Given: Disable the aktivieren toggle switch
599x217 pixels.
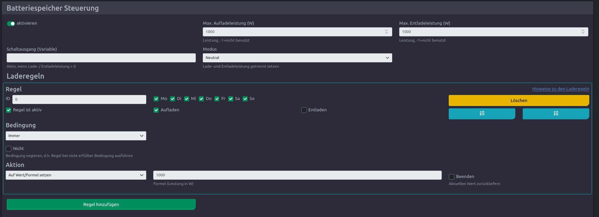Looking at the screenshot, I should pyautogui.click(x=11, y=24).
